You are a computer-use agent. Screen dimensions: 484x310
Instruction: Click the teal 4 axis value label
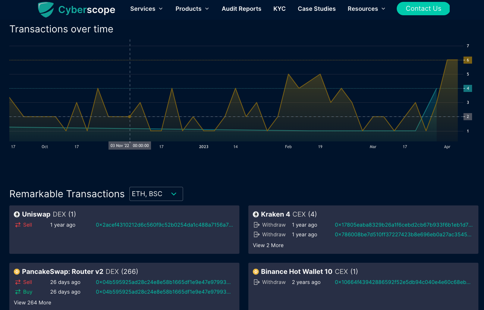468,88
